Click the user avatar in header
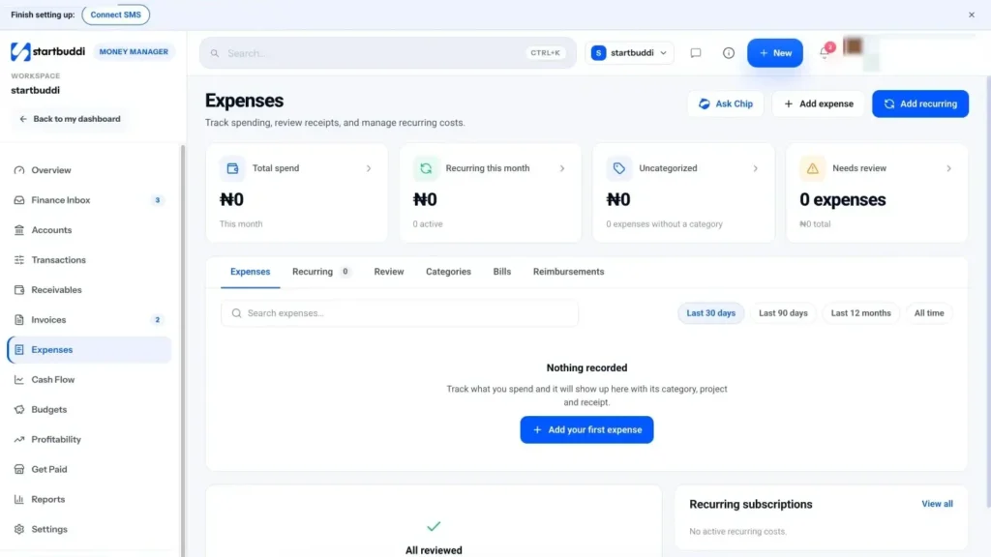991x557 pixels. [x=854, y=46]
